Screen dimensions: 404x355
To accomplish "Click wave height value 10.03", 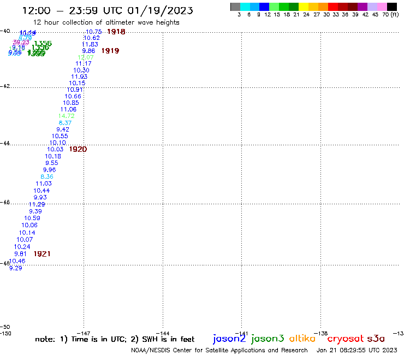I will pos(55,149).
